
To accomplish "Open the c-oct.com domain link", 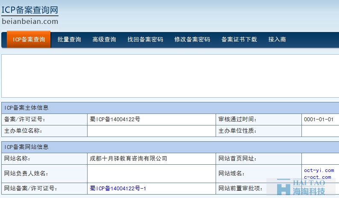I will pyautogui.click(x=317, y=177).
